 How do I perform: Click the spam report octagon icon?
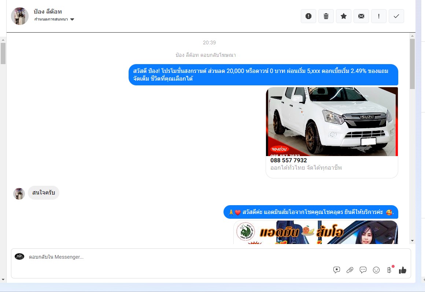(x=308, y=16)
